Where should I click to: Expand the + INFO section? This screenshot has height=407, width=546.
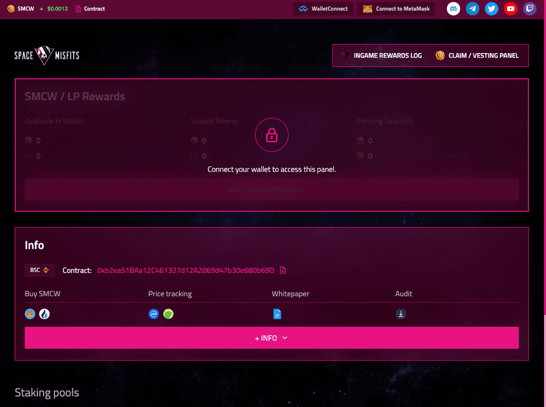click(271, 338)
